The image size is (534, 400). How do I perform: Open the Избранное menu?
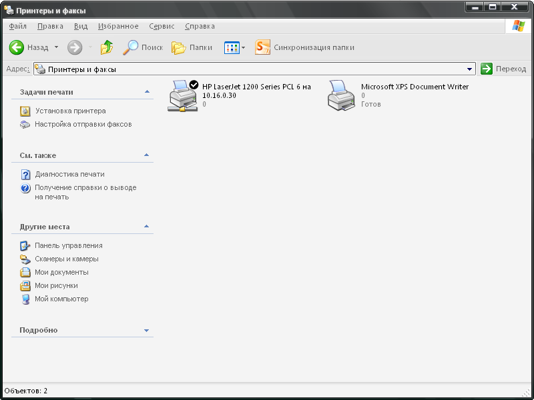(x=118, y=26)
